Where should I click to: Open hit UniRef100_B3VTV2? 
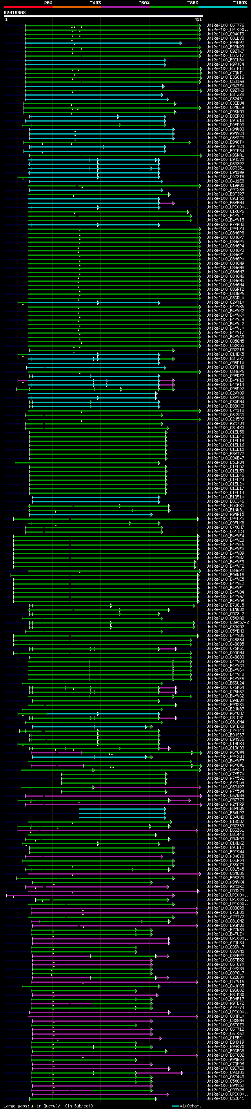click(x=225, y=454)
